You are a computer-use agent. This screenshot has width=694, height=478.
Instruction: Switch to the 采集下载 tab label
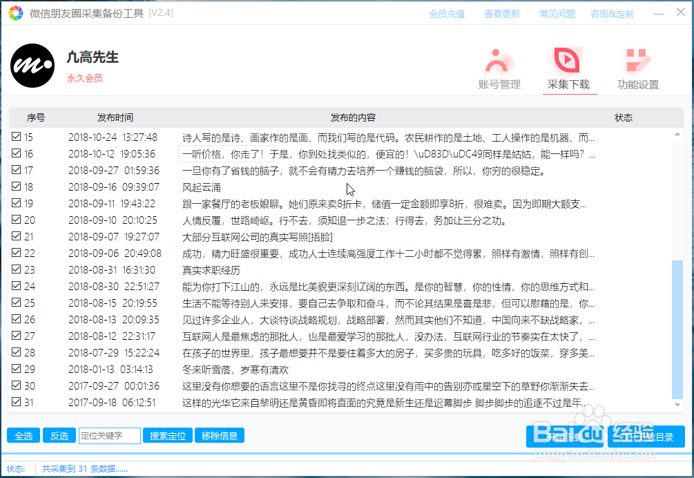tap(568, 84)
